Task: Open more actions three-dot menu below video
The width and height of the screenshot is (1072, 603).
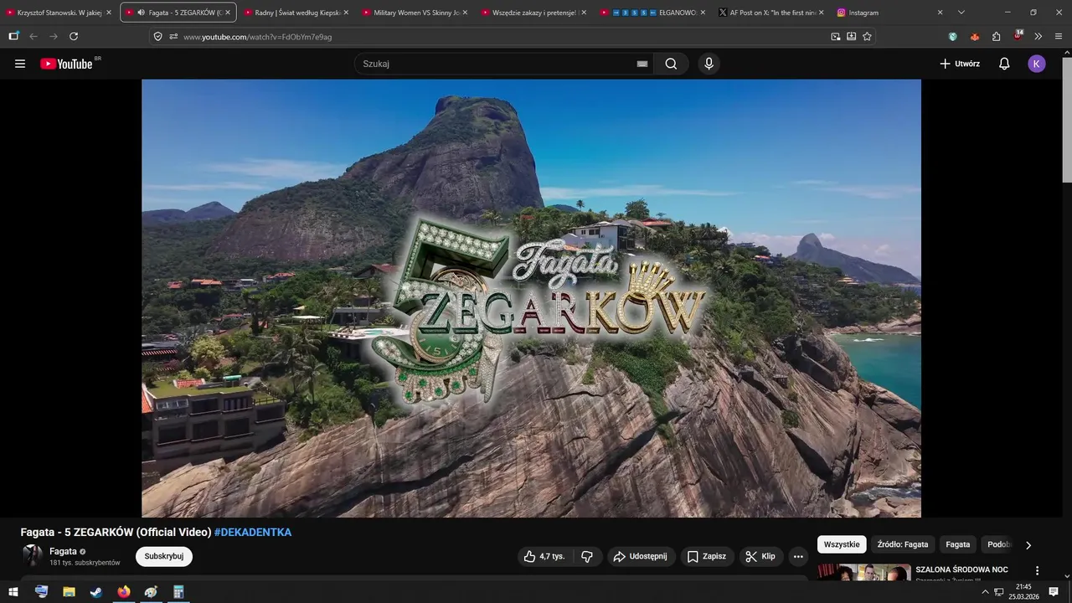Action: pos(798,556)
